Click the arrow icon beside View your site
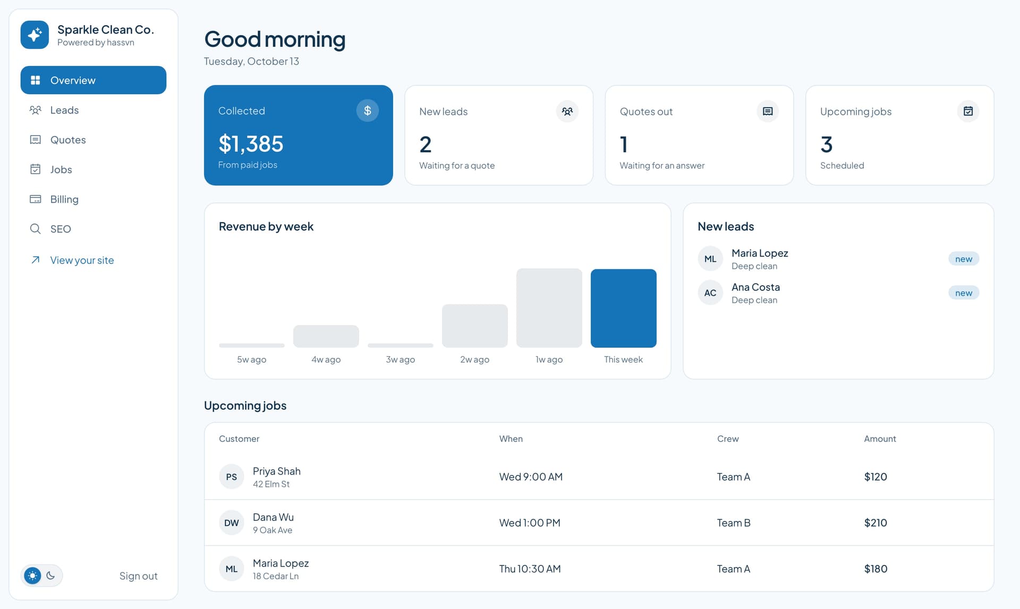The width and height of the screenshot is (1020, 609). pos(36,260)
